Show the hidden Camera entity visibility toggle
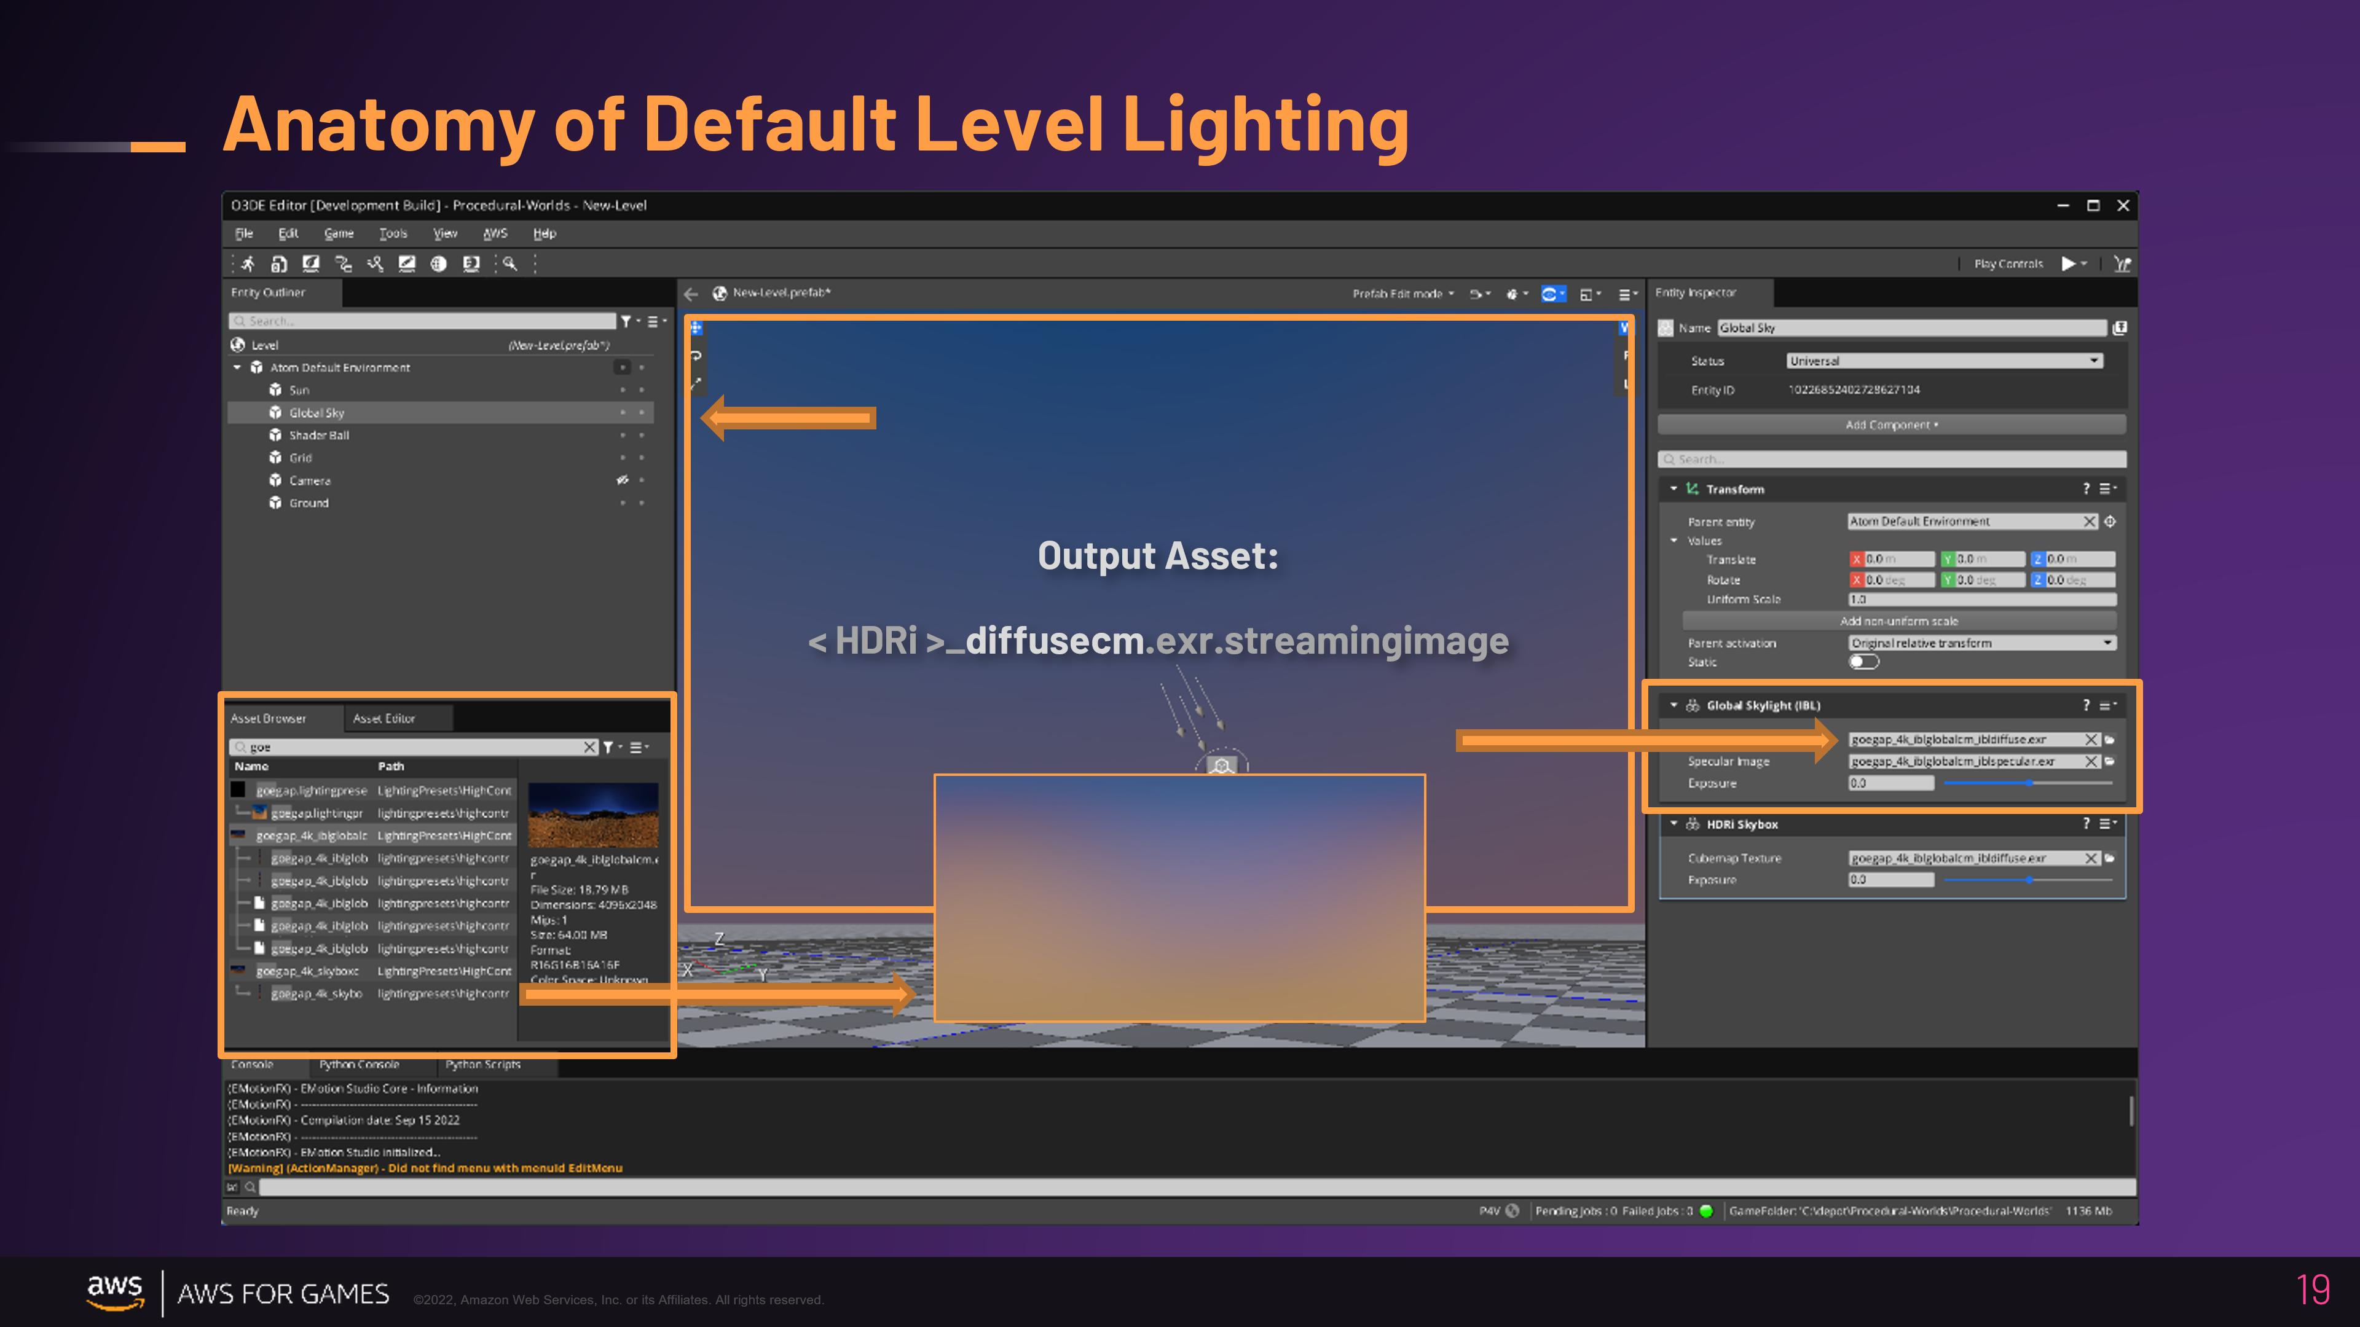This screenshot has height=1327, width=2360. coord(622,480)
